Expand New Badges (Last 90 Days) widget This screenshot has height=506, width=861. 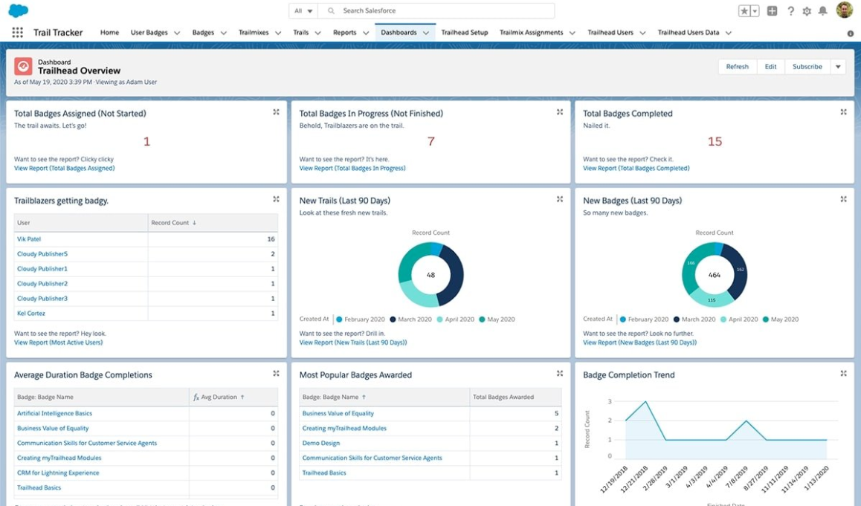point(843,199)
